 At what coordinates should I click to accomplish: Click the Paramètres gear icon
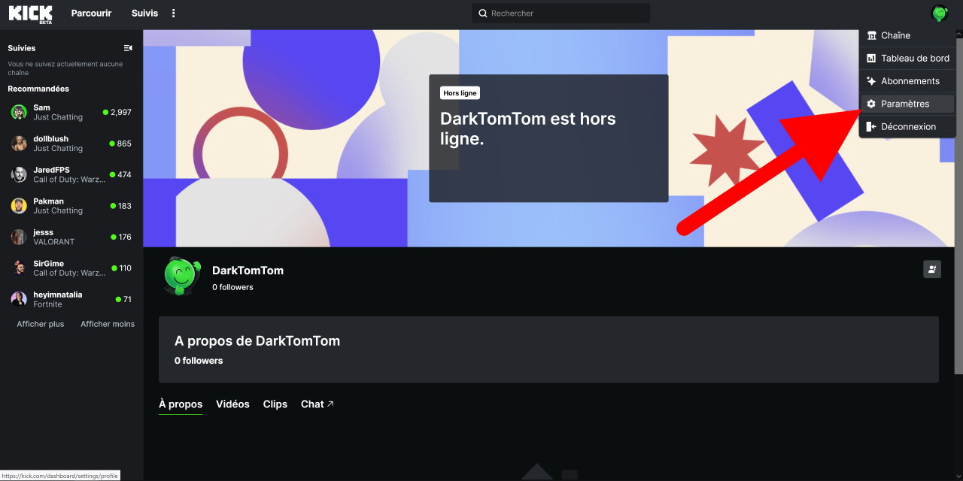[x=871, y=104]
